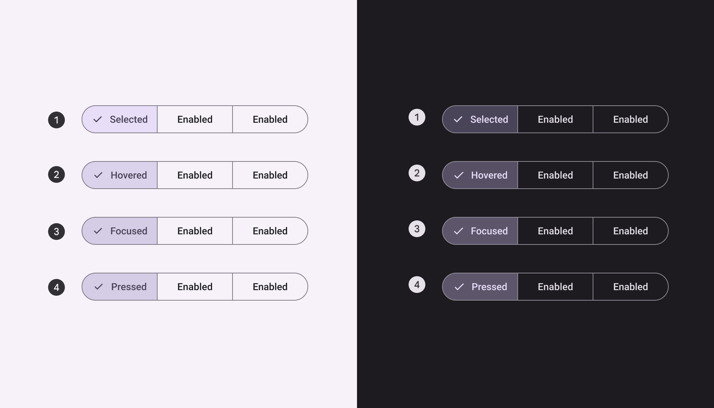714x408 pixels.
Task: Click the number 4 badge on dark side
Action: (417, 285)
